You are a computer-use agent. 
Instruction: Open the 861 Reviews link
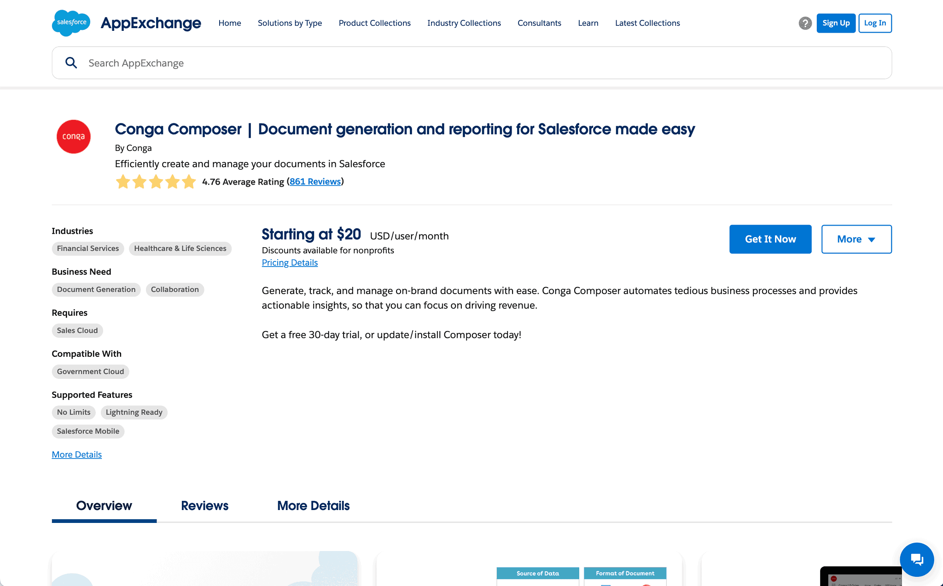315,181
